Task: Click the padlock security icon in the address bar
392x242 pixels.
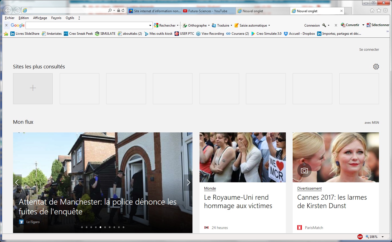Action: [x=119, y=11]
